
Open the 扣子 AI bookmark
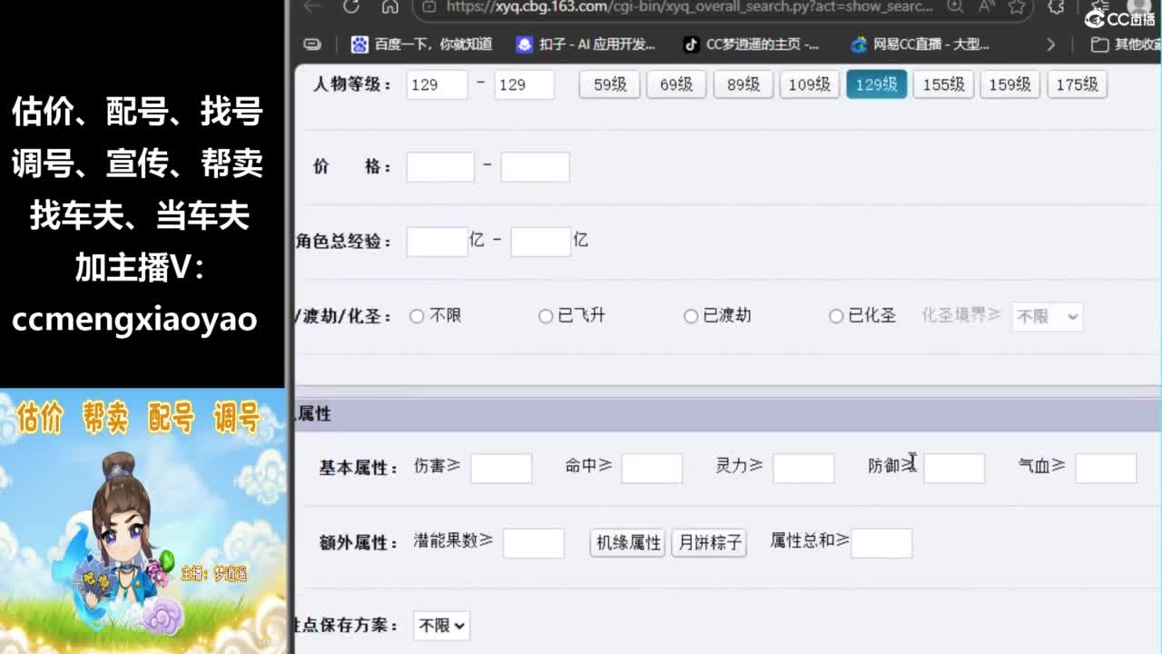[586, 44]
